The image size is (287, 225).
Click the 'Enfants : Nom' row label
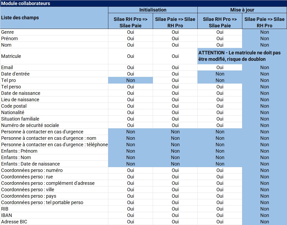[16, 157]
